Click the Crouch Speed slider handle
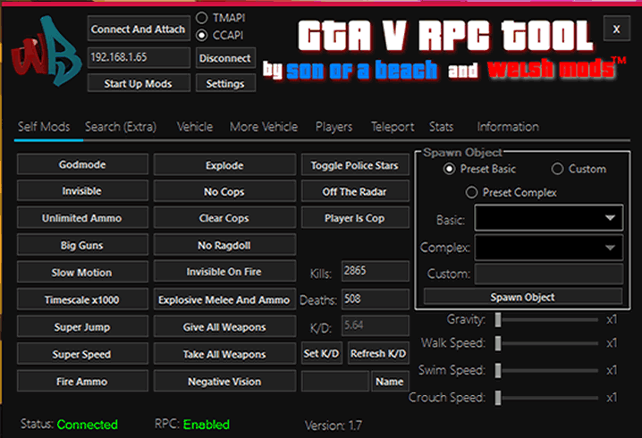This screenshot has width=642, height=438. pos(498,398)
